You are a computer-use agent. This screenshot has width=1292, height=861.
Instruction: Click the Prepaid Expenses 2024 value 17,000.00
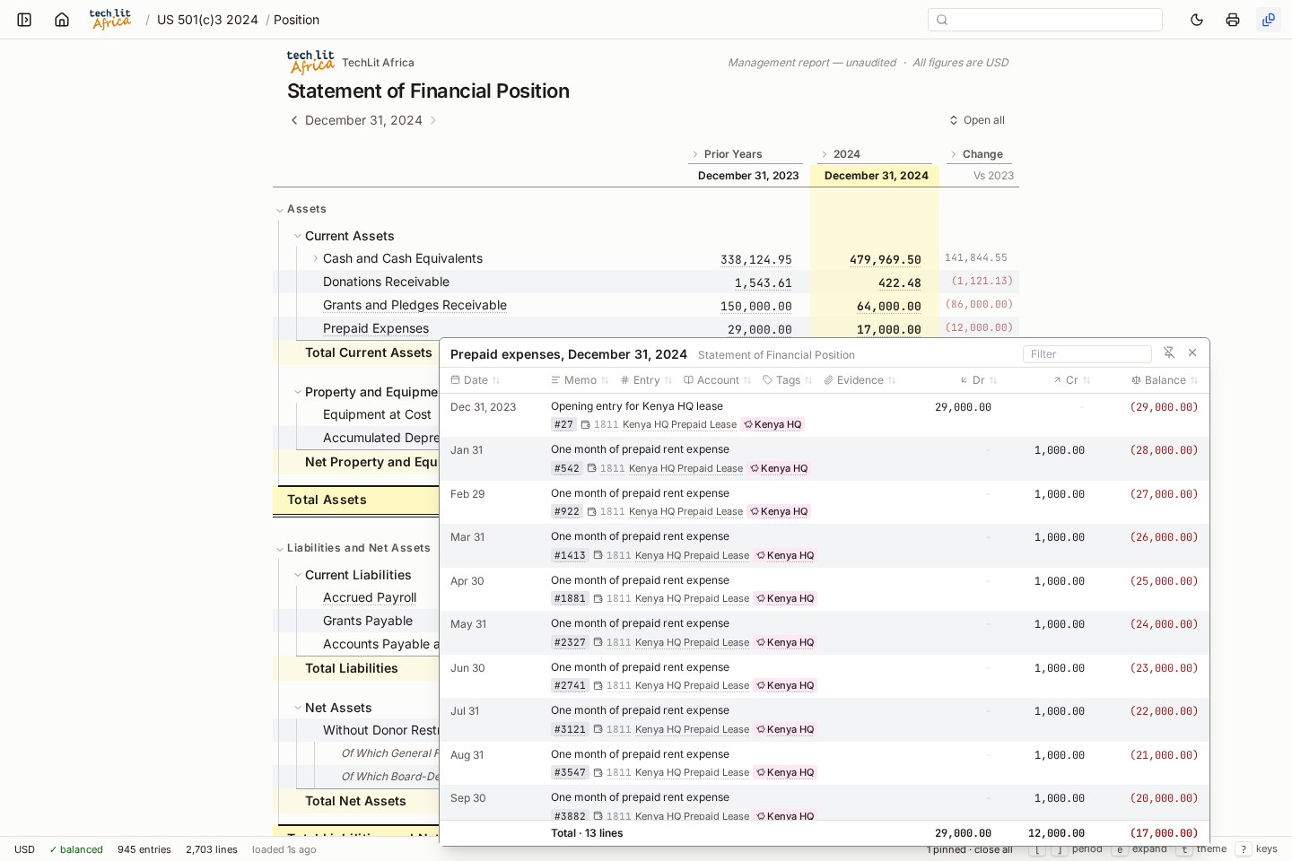pos(888,329)
